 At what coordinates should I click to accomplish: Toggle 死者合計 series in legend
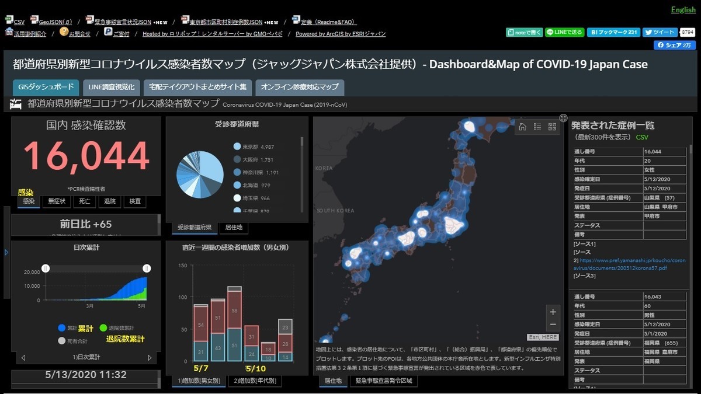tap(72, 341)
